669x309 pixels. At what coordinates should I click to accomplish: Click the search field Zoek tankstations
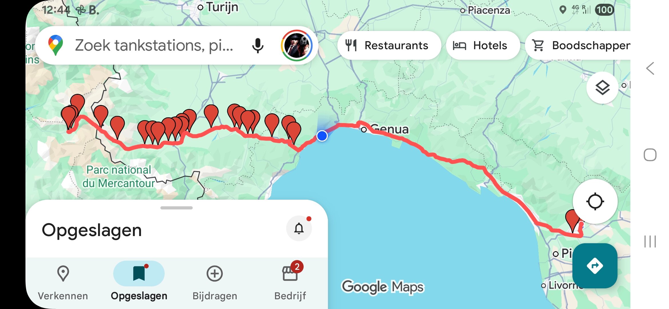154,45
